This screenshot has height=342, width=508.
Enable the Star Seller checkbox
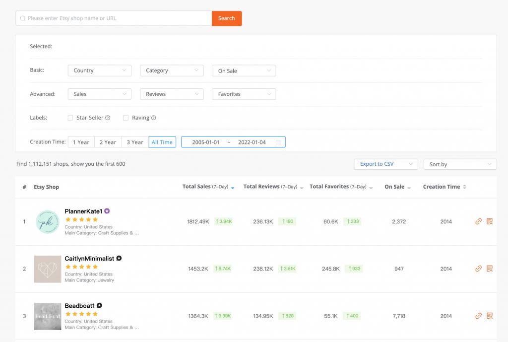(x=70, y=118)
